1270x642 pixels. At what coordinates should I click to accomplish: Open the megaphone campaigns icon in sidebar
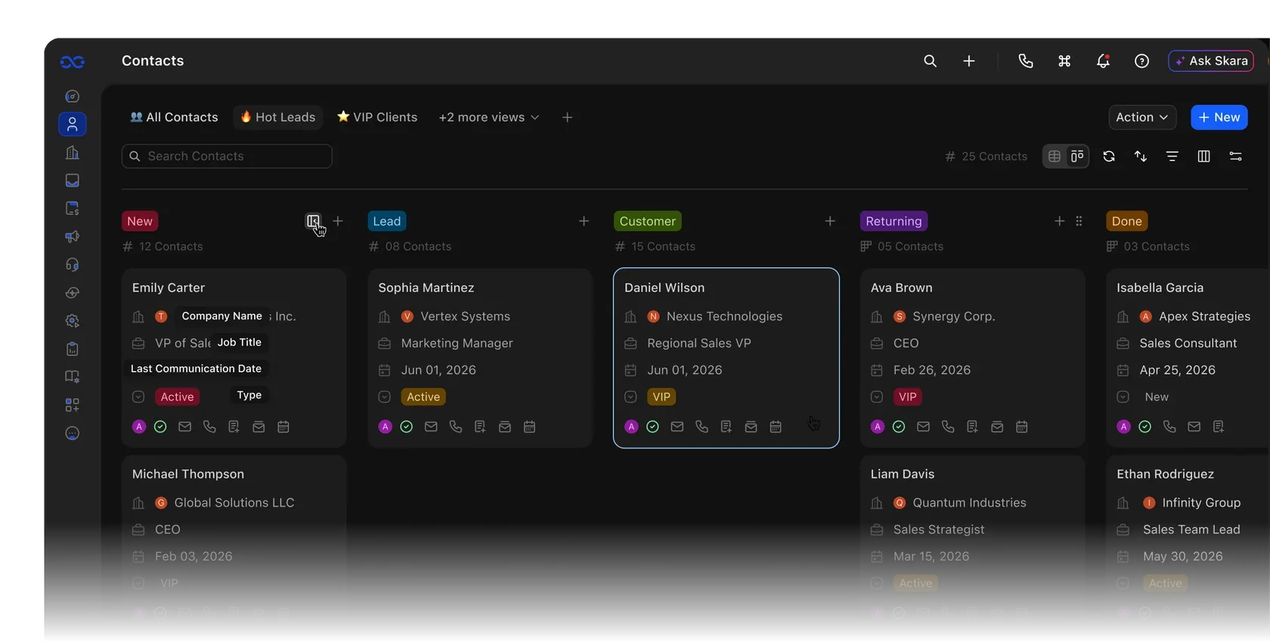pos(73,236)
